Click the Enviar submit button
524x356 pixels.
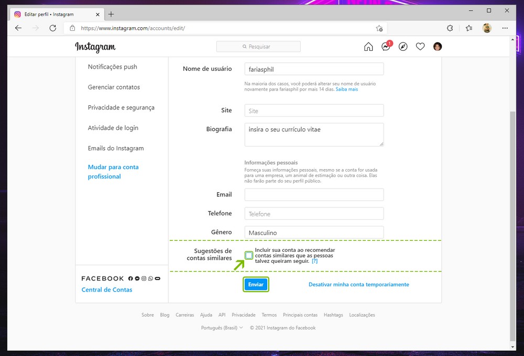pyautogui.click(x=256, y=284)
